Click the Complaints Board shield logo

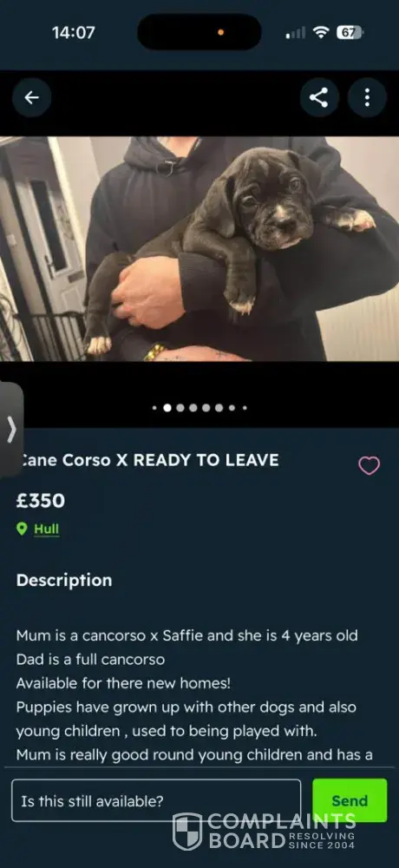[x=187, y=832]
